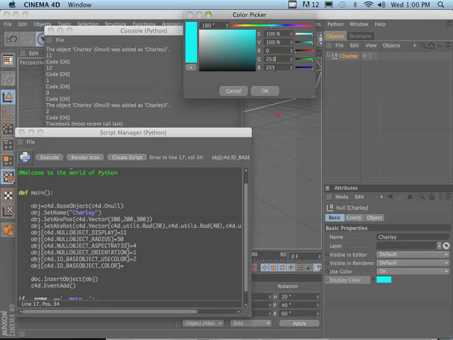Viewport: 453px width, 340px height.
Task: Lock the Attributes Manager element
Action: pyautogui.click(x=432, y=197)
